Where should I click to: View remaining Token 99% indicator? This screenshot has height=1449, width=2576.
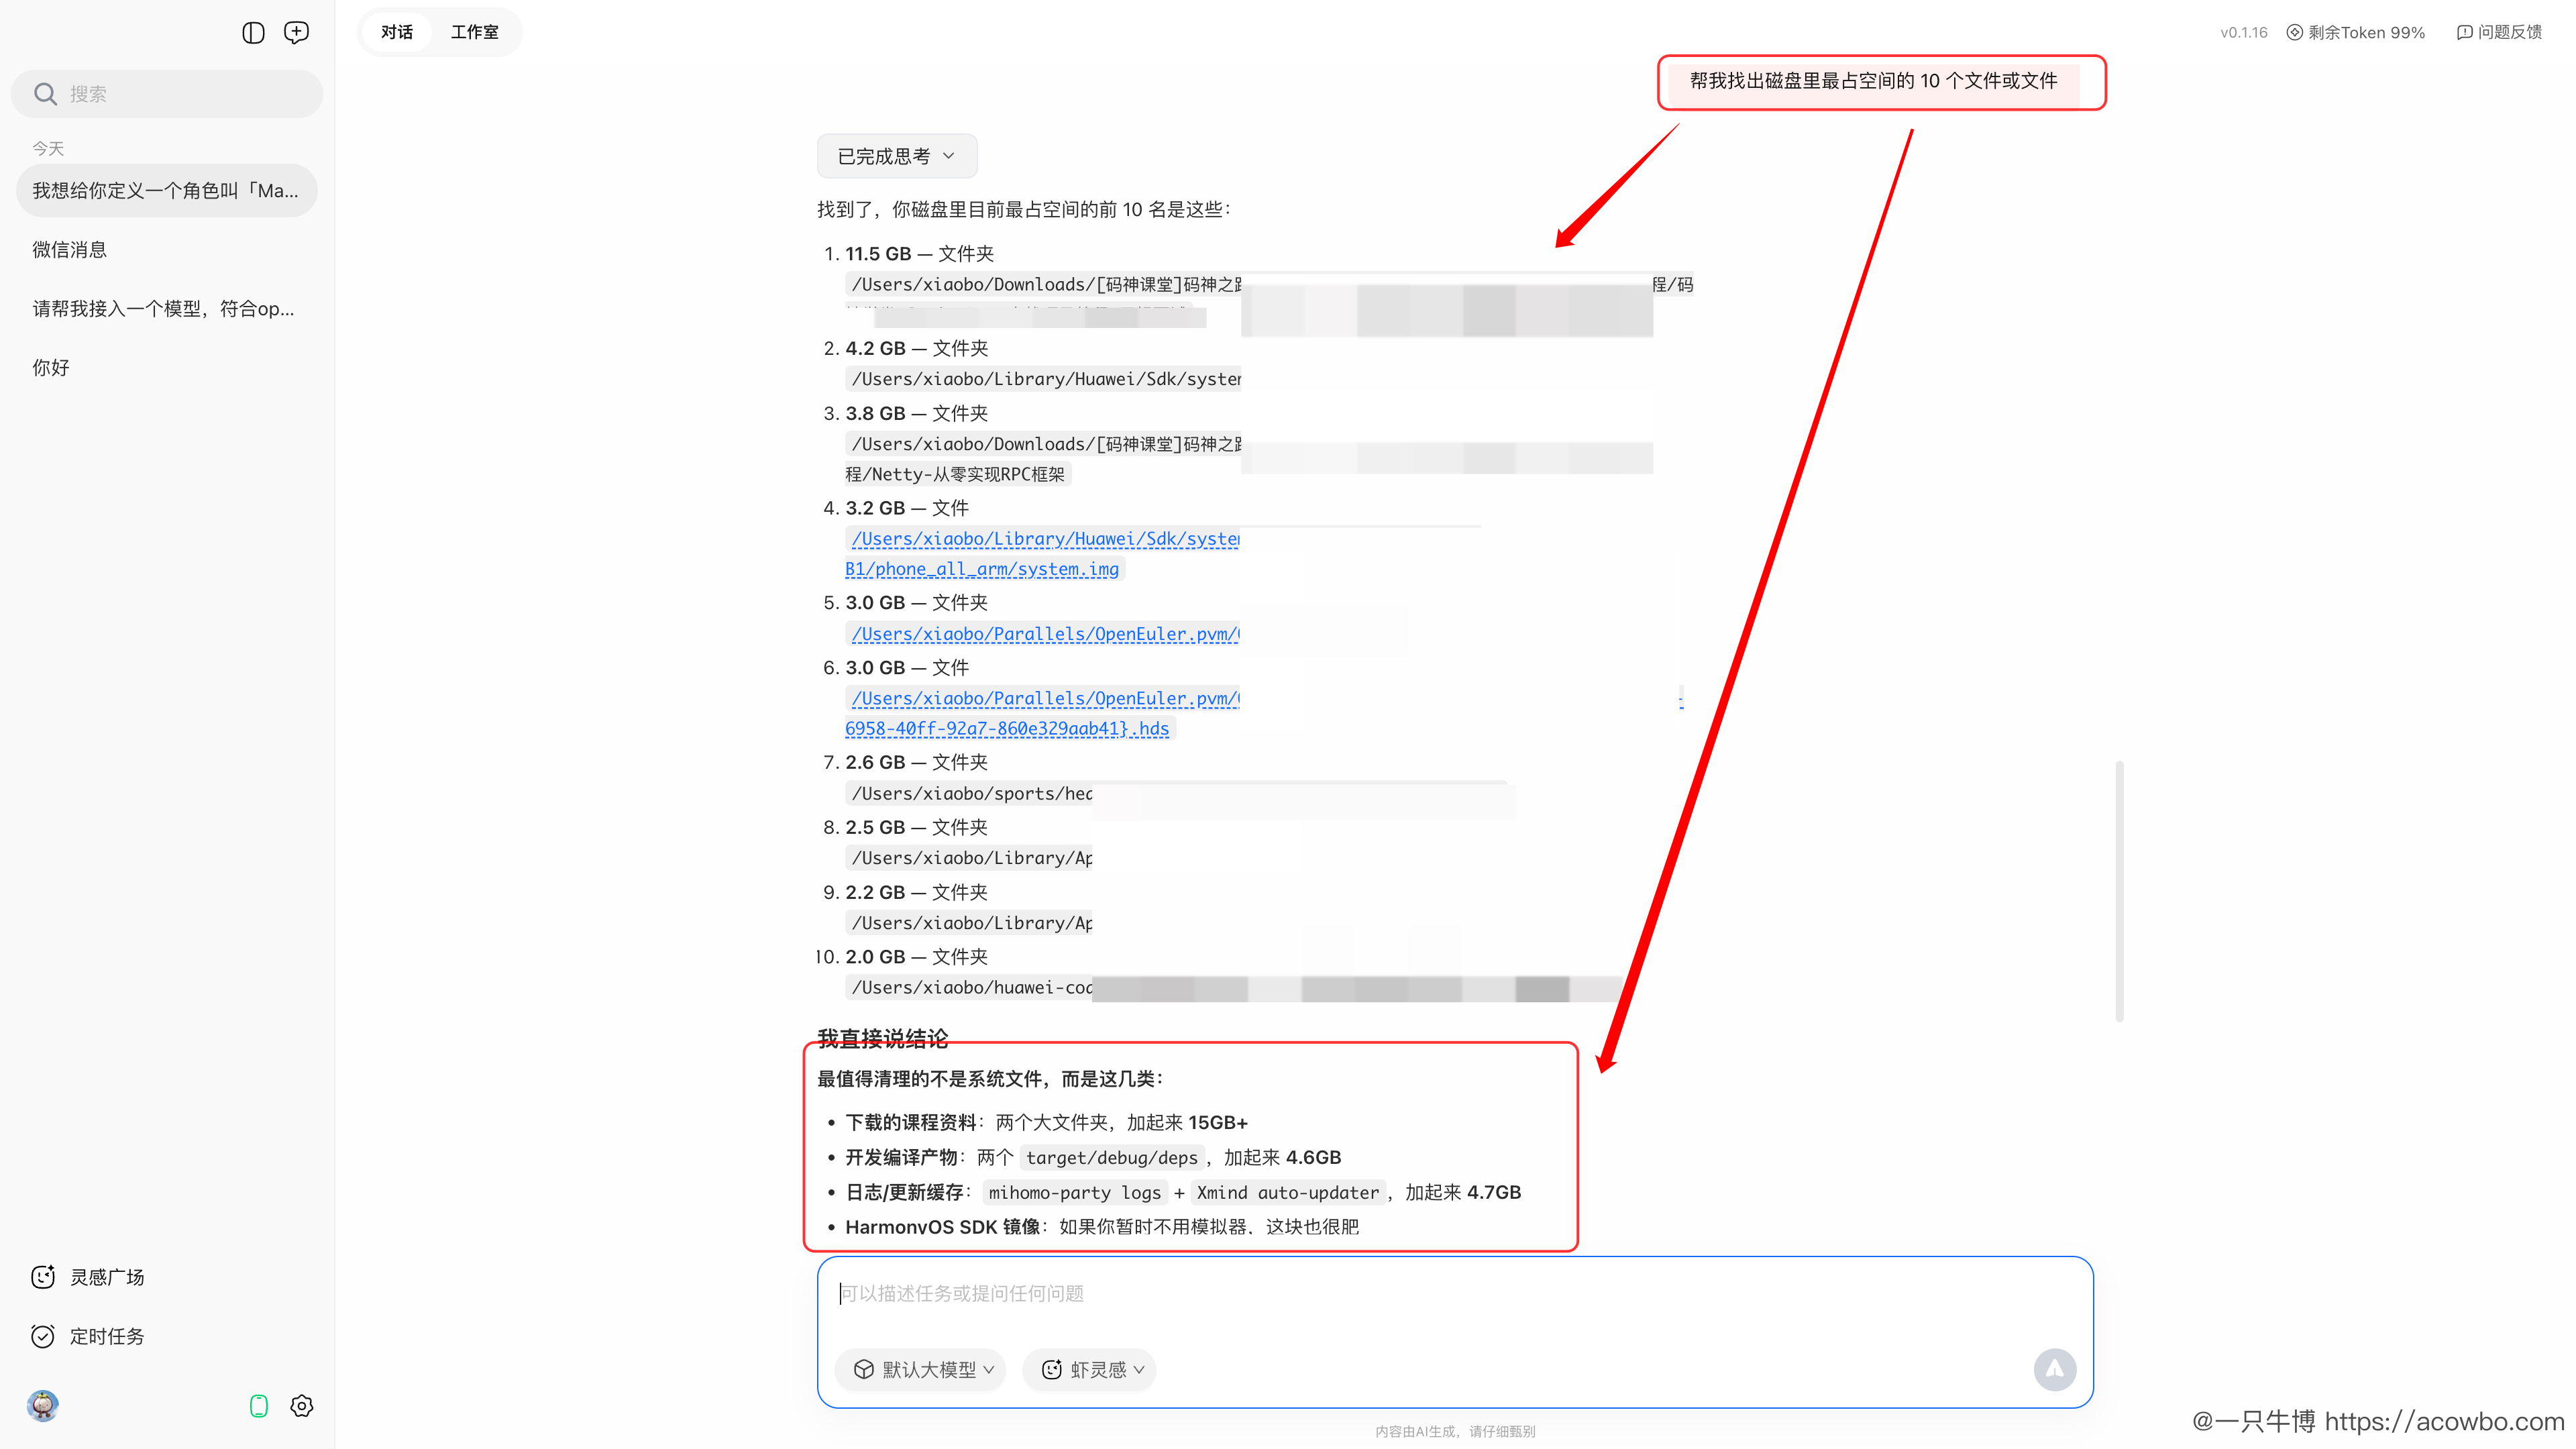click(2356, 32)
